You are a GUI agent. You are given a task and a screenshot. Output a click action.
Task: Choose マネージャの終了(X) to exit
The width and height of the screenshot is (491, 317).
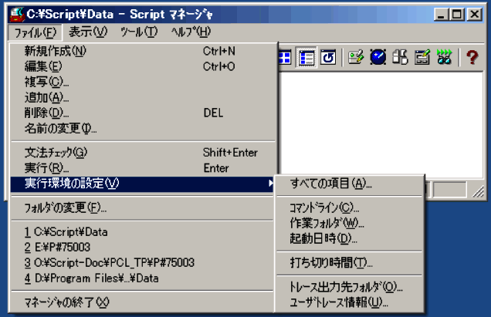pos(143,302)
